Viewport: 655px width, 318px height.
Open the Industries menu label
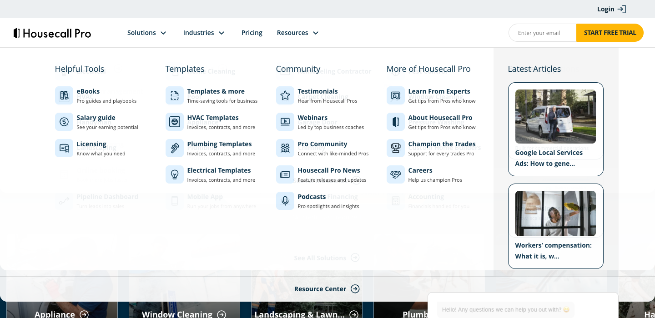click(x=198, y=33)
